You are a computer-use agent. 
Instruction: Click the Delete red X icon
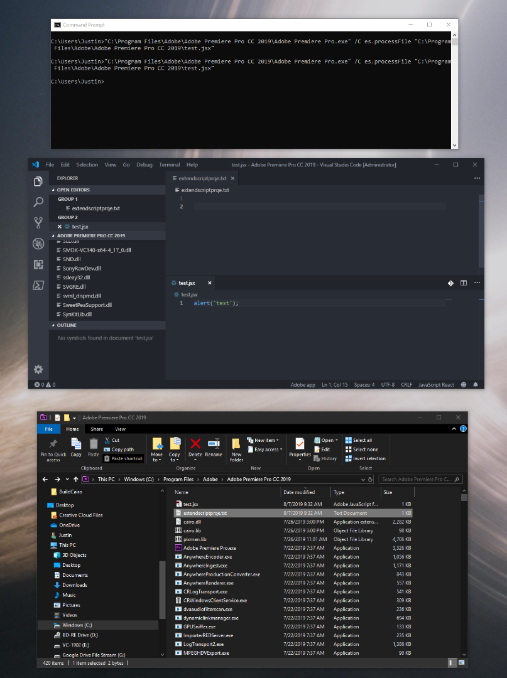coord(195,444)
